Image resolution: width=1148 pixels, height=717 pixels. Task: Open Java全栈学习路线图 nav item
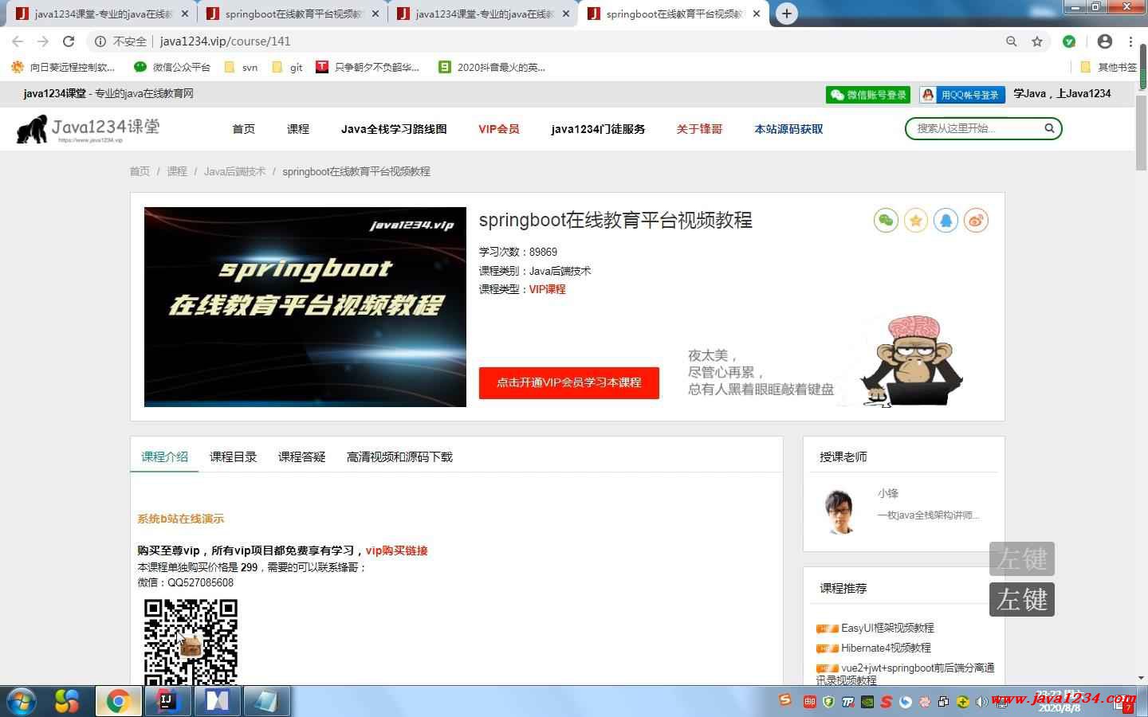(x=394, y=129)
